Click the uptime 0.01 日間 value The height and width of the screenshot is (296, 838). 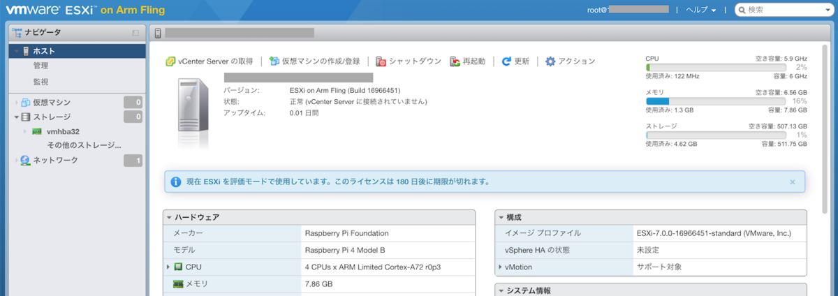pyautogui.click(x=304, y=112)
